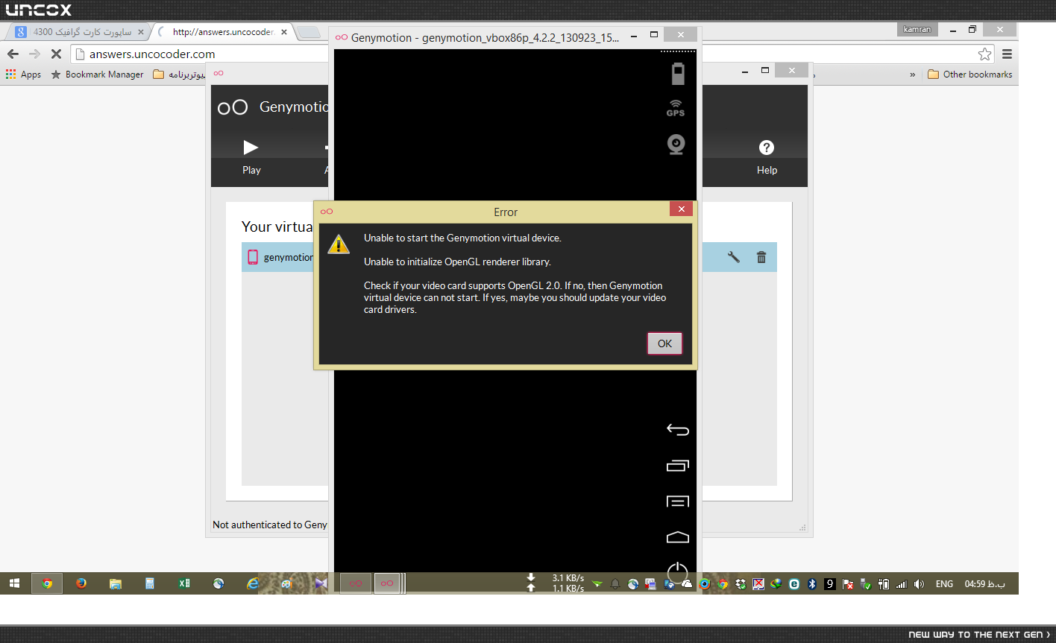This screenshot has width=1056, height=643.
Task: Open volume control in the system tray
Action: [x=920, y=584]
